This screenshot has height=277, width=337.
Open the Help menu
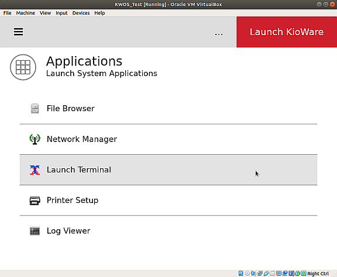(x=99, y=13)
